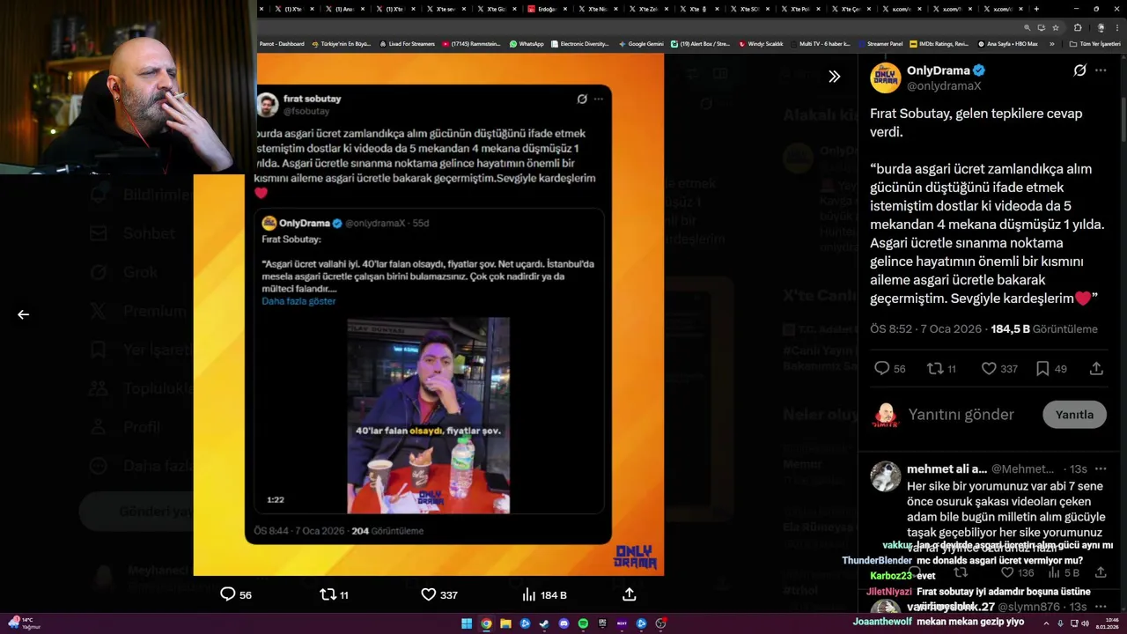Open File Explorer from the taskbar
This screenshot has height=634, width=1127.
[x=505, y=623]
